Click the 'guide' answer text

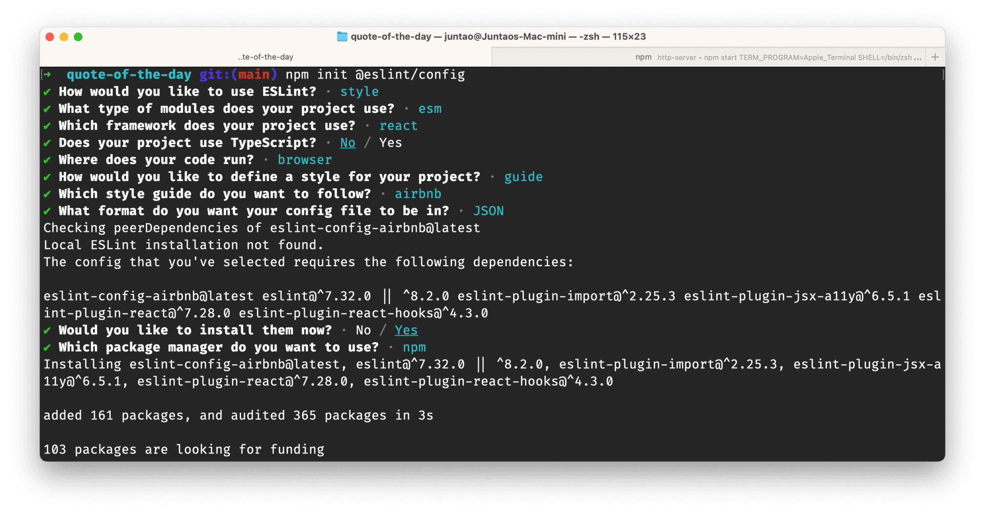523,177
